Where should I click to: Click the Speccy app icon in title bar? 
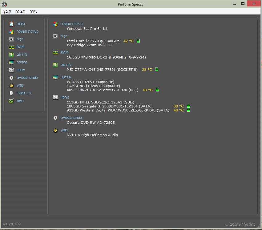click(x=4, y=4)
